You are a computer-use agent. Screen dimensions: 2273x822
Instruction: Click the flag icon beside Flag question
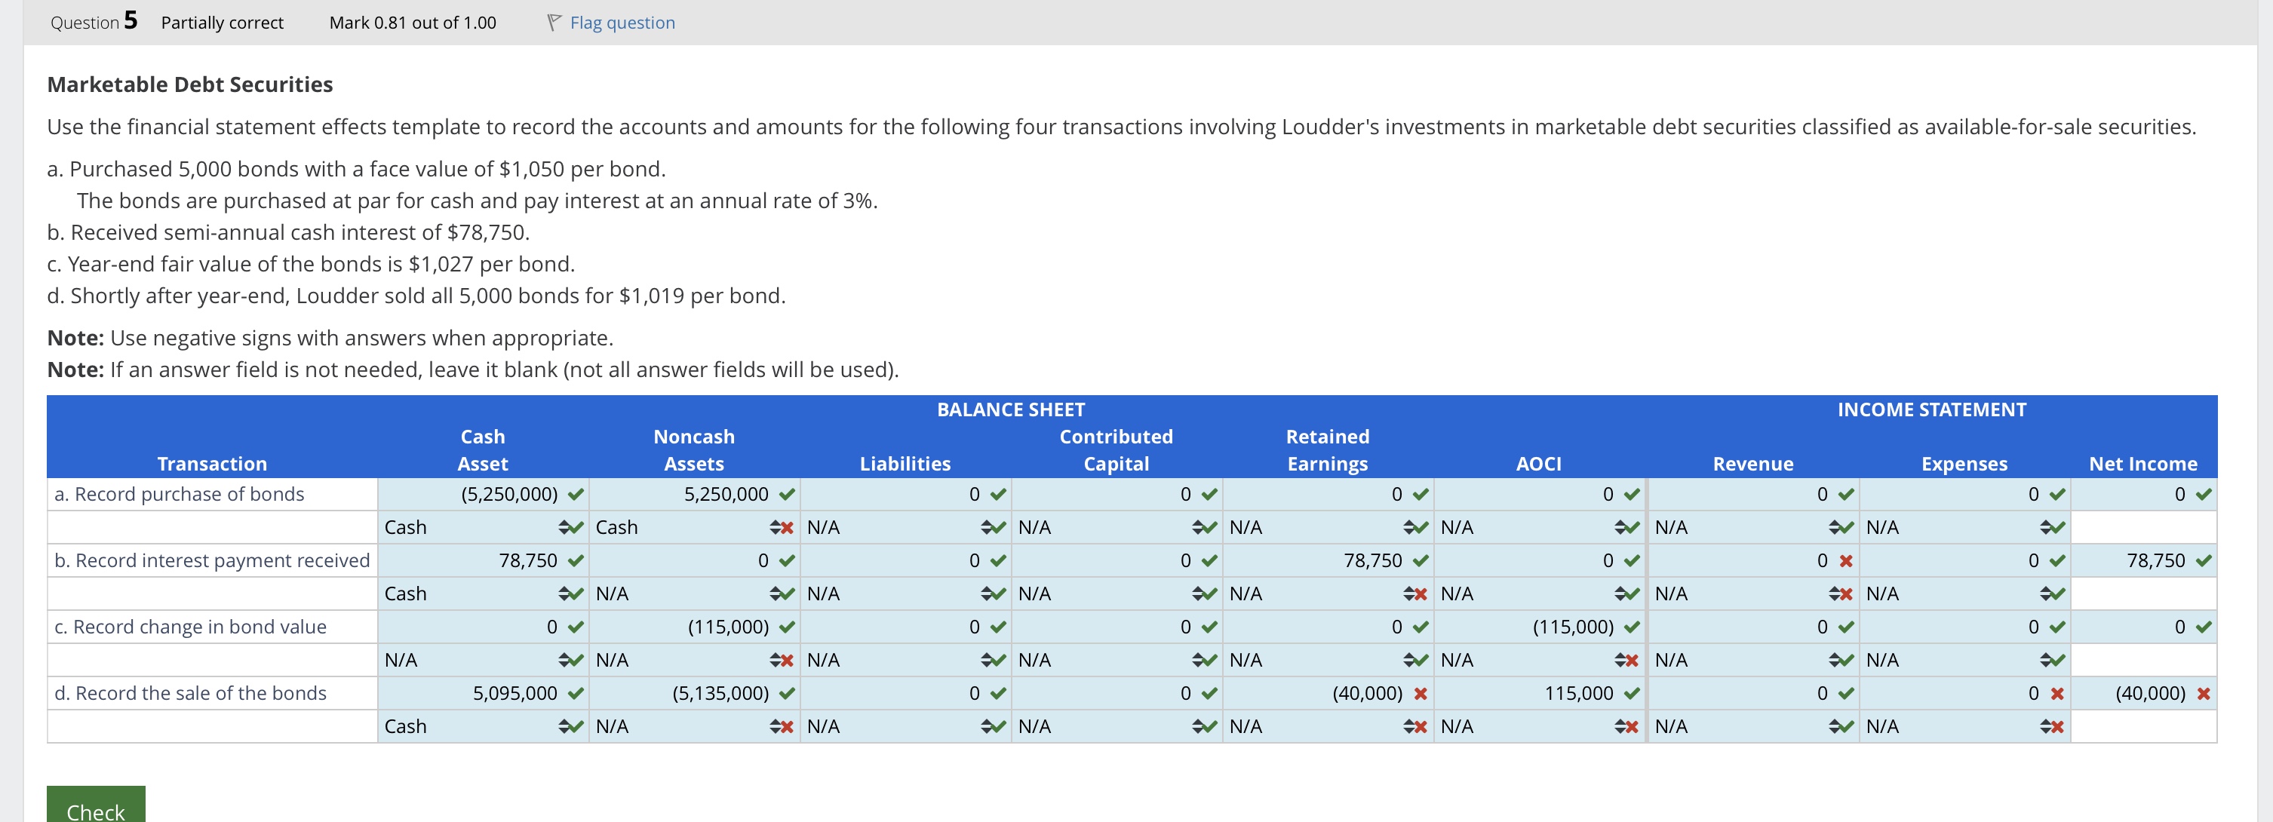click(553, 22)
